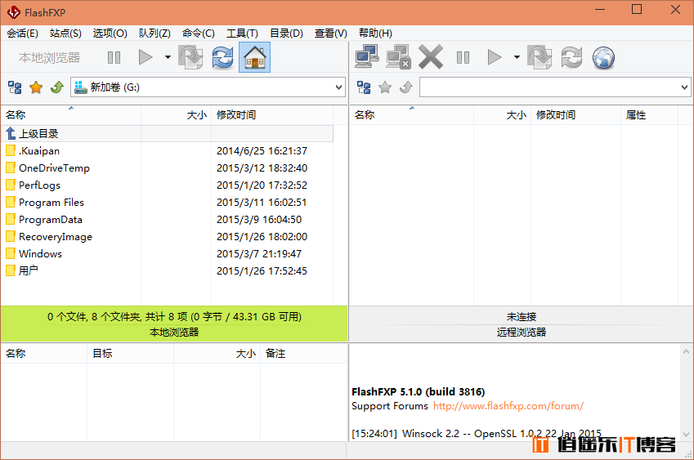Open the flashfxp.com forum link
694x460 pixels.
(x=508, y=406)
